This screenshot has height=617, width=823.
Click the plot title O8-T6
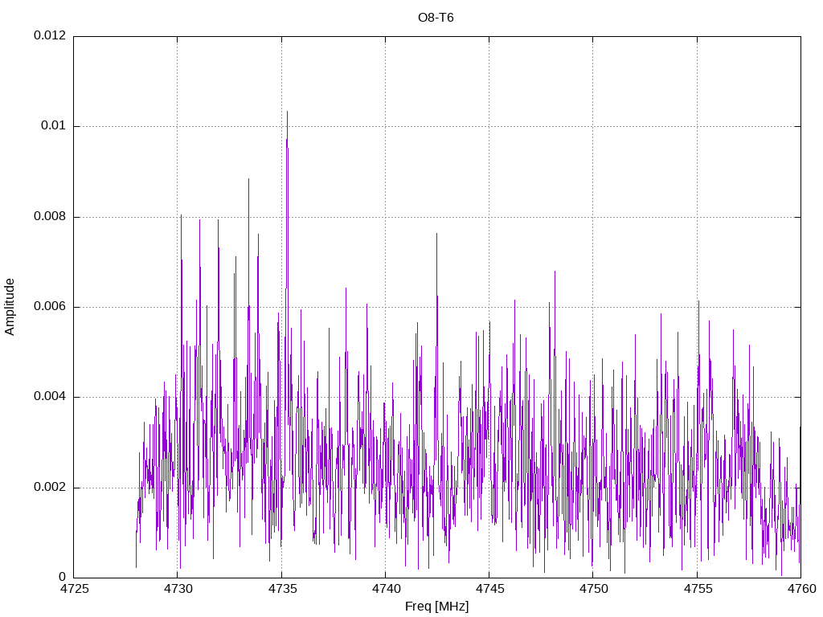click(436, 18)
